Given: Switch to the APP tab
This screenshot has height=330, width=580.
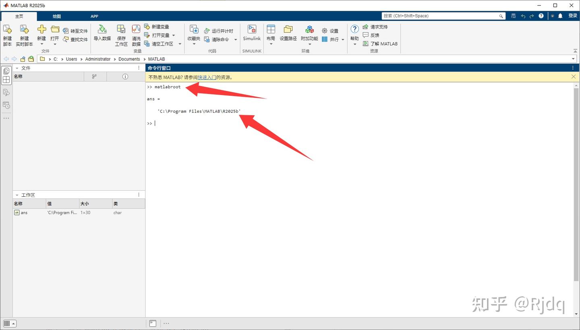Looking at the screenshot, I should point(94,16).
